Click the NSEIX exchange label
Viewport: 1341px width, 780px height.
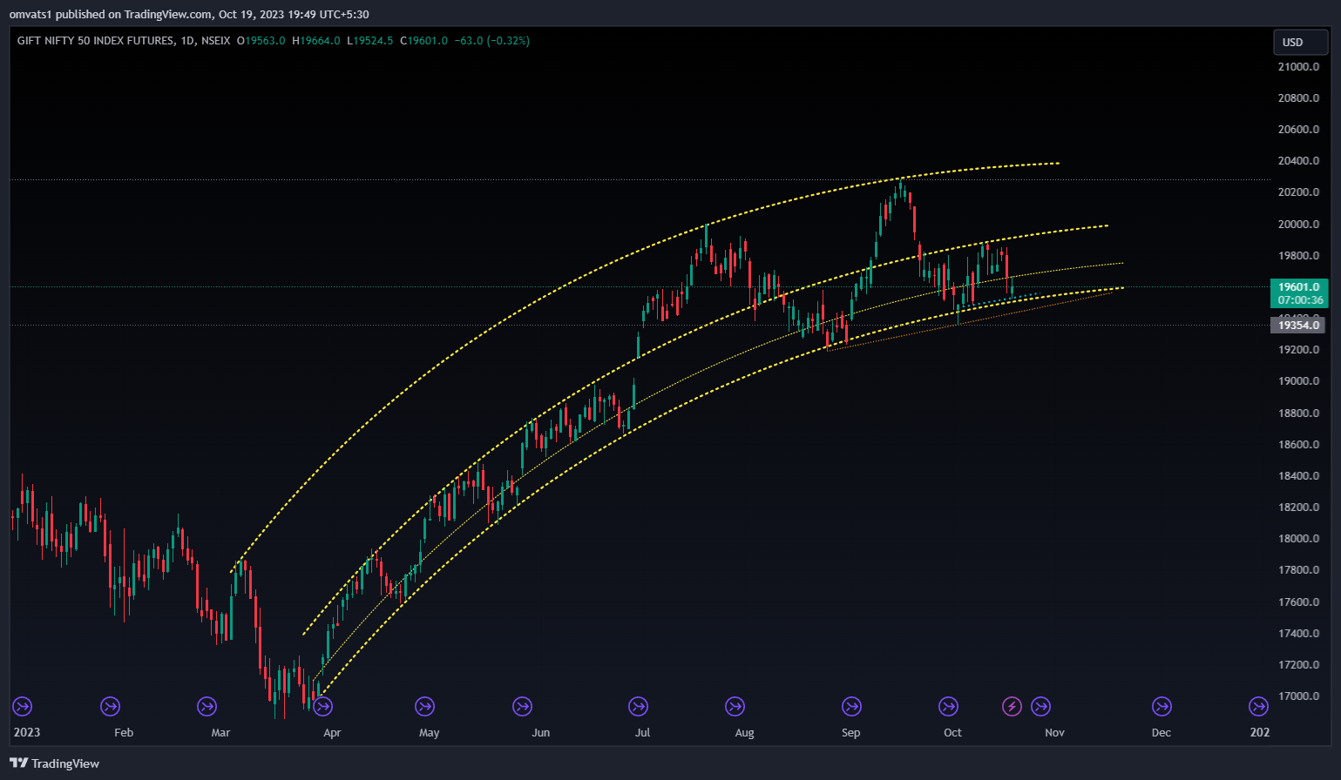[216, 41]
